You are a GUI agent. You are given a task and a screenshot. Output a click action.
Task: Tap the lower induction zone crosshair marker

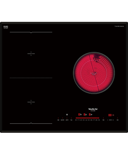pyautogui.click(x=31, y=102)
